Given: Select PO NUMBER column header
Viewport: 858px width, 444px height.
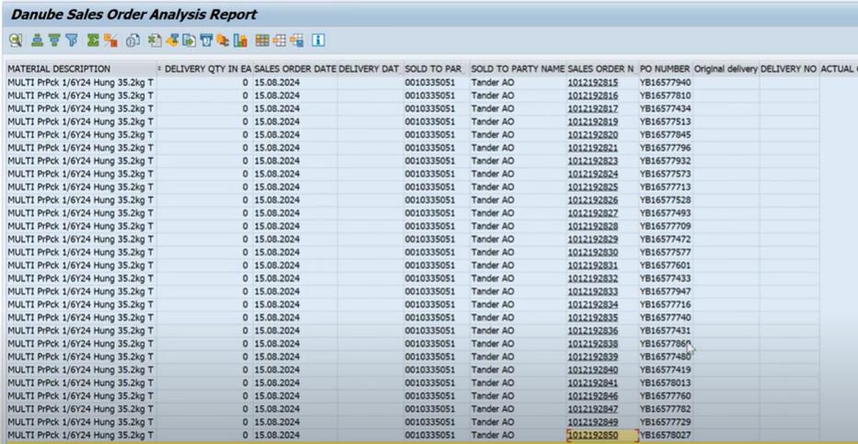Looking at the screenshot, I should [666, 69].
